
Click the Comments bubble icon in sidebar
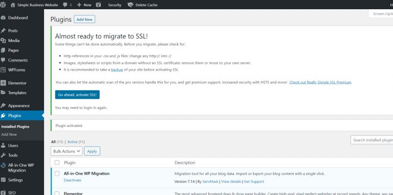pos(3,60)
